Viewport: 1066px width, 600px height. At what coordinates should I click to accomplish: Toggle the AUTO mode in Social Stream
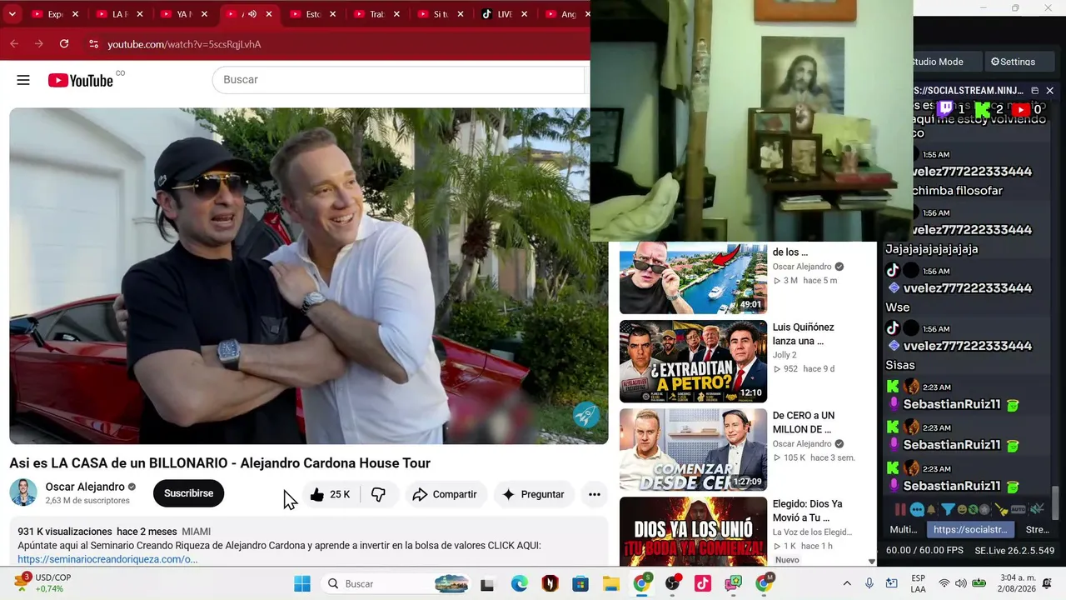coord(1018,509)
